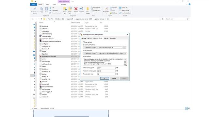
Task: Toggle the Use default checkbox
Action: [x=84, y=42]
